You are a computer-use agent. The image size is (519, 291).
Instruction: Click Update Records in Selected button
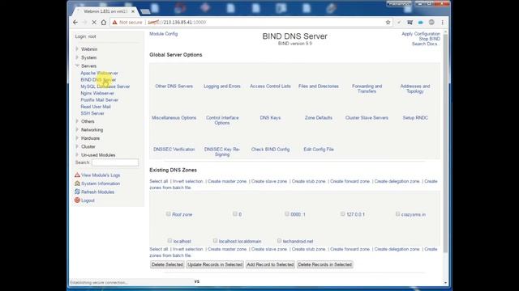pos(215,264)
